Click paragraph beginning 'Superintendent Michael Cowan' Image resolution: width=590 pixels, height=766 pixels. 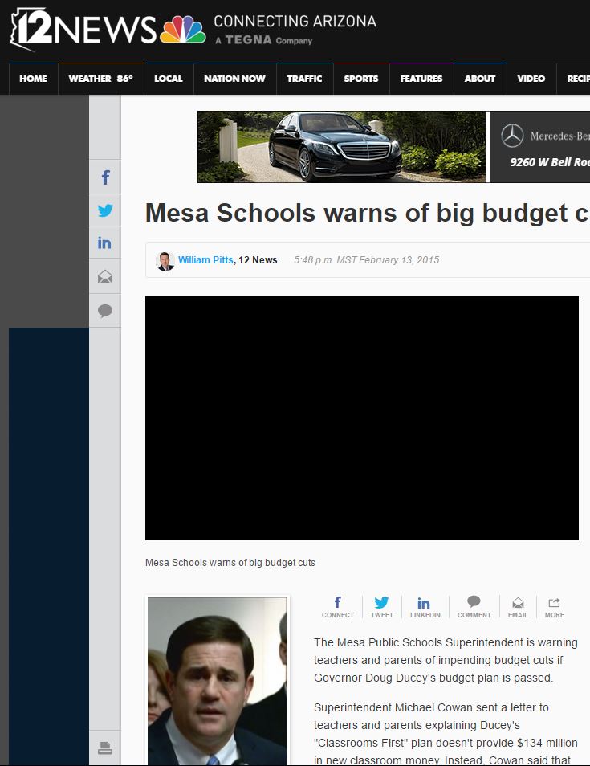(x=446, y=734)
